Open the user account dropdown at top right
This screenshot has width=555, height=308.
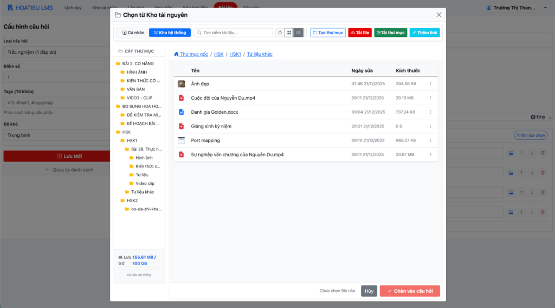pos(517,8)
